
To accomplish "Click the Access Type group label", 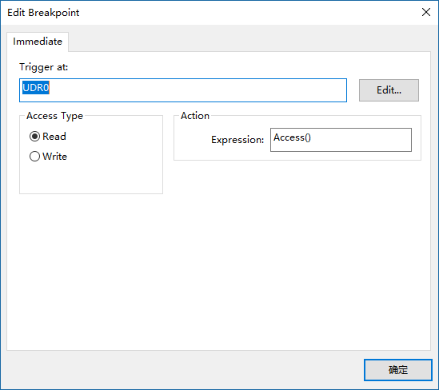I will (55, 116).
